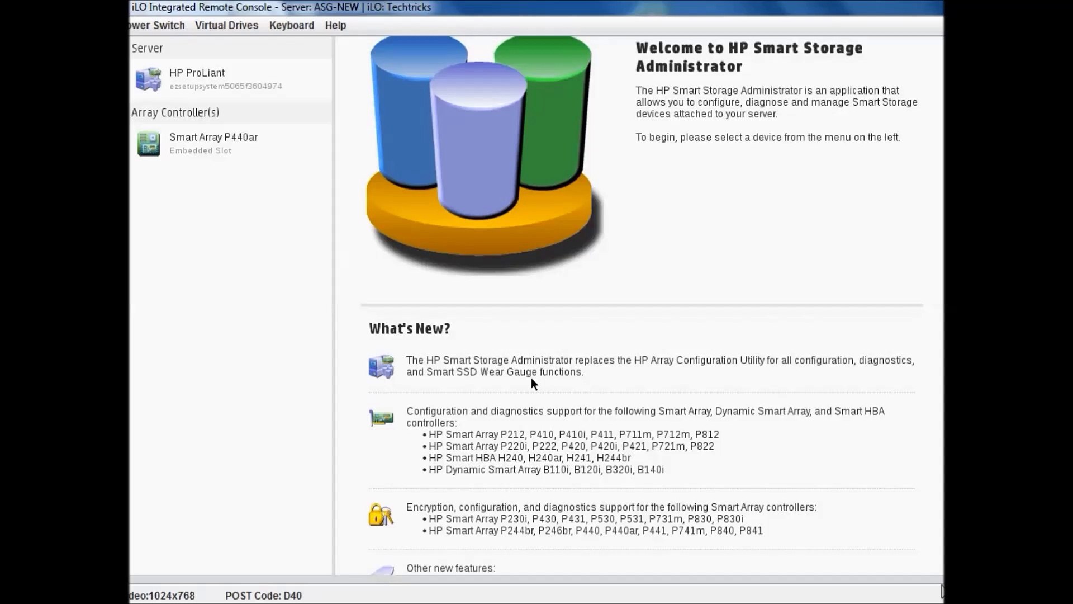Screen dimensions: 1073x604
Task: Select the Smart Array P440ar Embedded Slot entry
Action: (x=213, y=137)
